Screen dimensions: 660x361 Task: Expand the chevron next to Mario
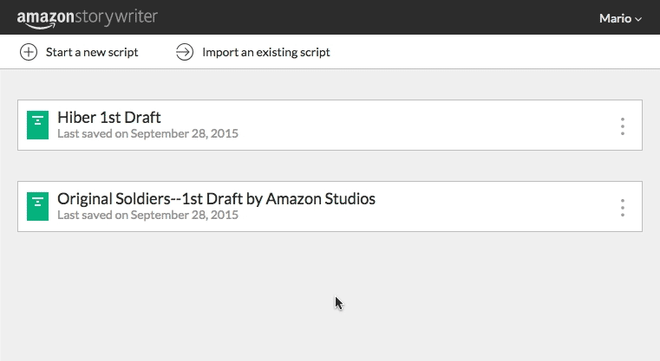coord(638,19)
